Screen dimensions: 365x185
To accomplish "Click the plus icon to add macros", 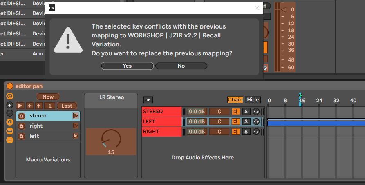I will coord(9,105).
